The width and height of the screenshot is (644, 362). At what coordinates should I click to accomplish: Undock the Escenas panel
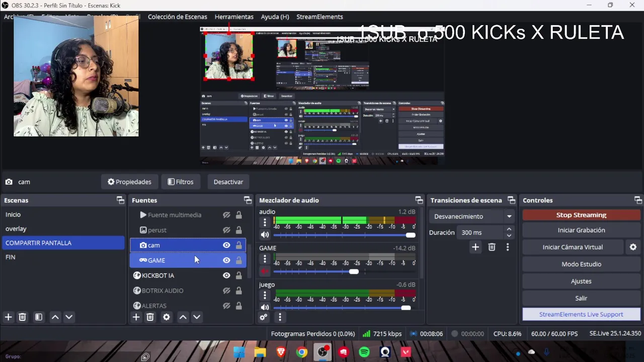(x=120, y=200)
